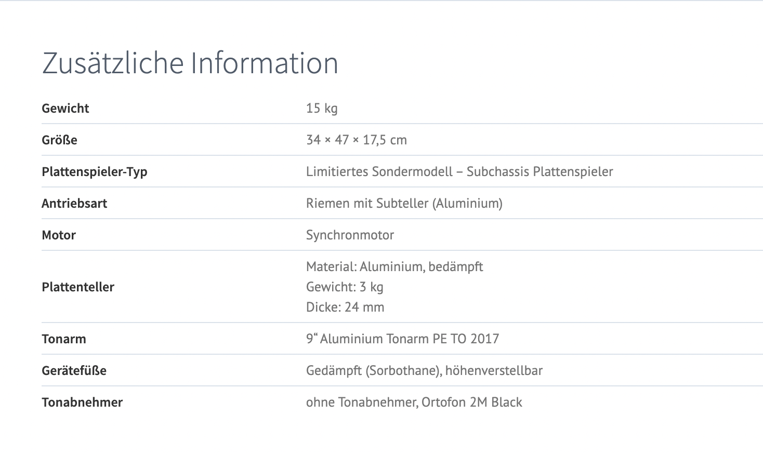Click the Gewicht: 3 kg line
Viewport: 763px width, 456px height.
point(345,287)
